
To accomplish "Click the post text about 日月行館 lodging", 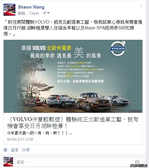I will point(73,28).
